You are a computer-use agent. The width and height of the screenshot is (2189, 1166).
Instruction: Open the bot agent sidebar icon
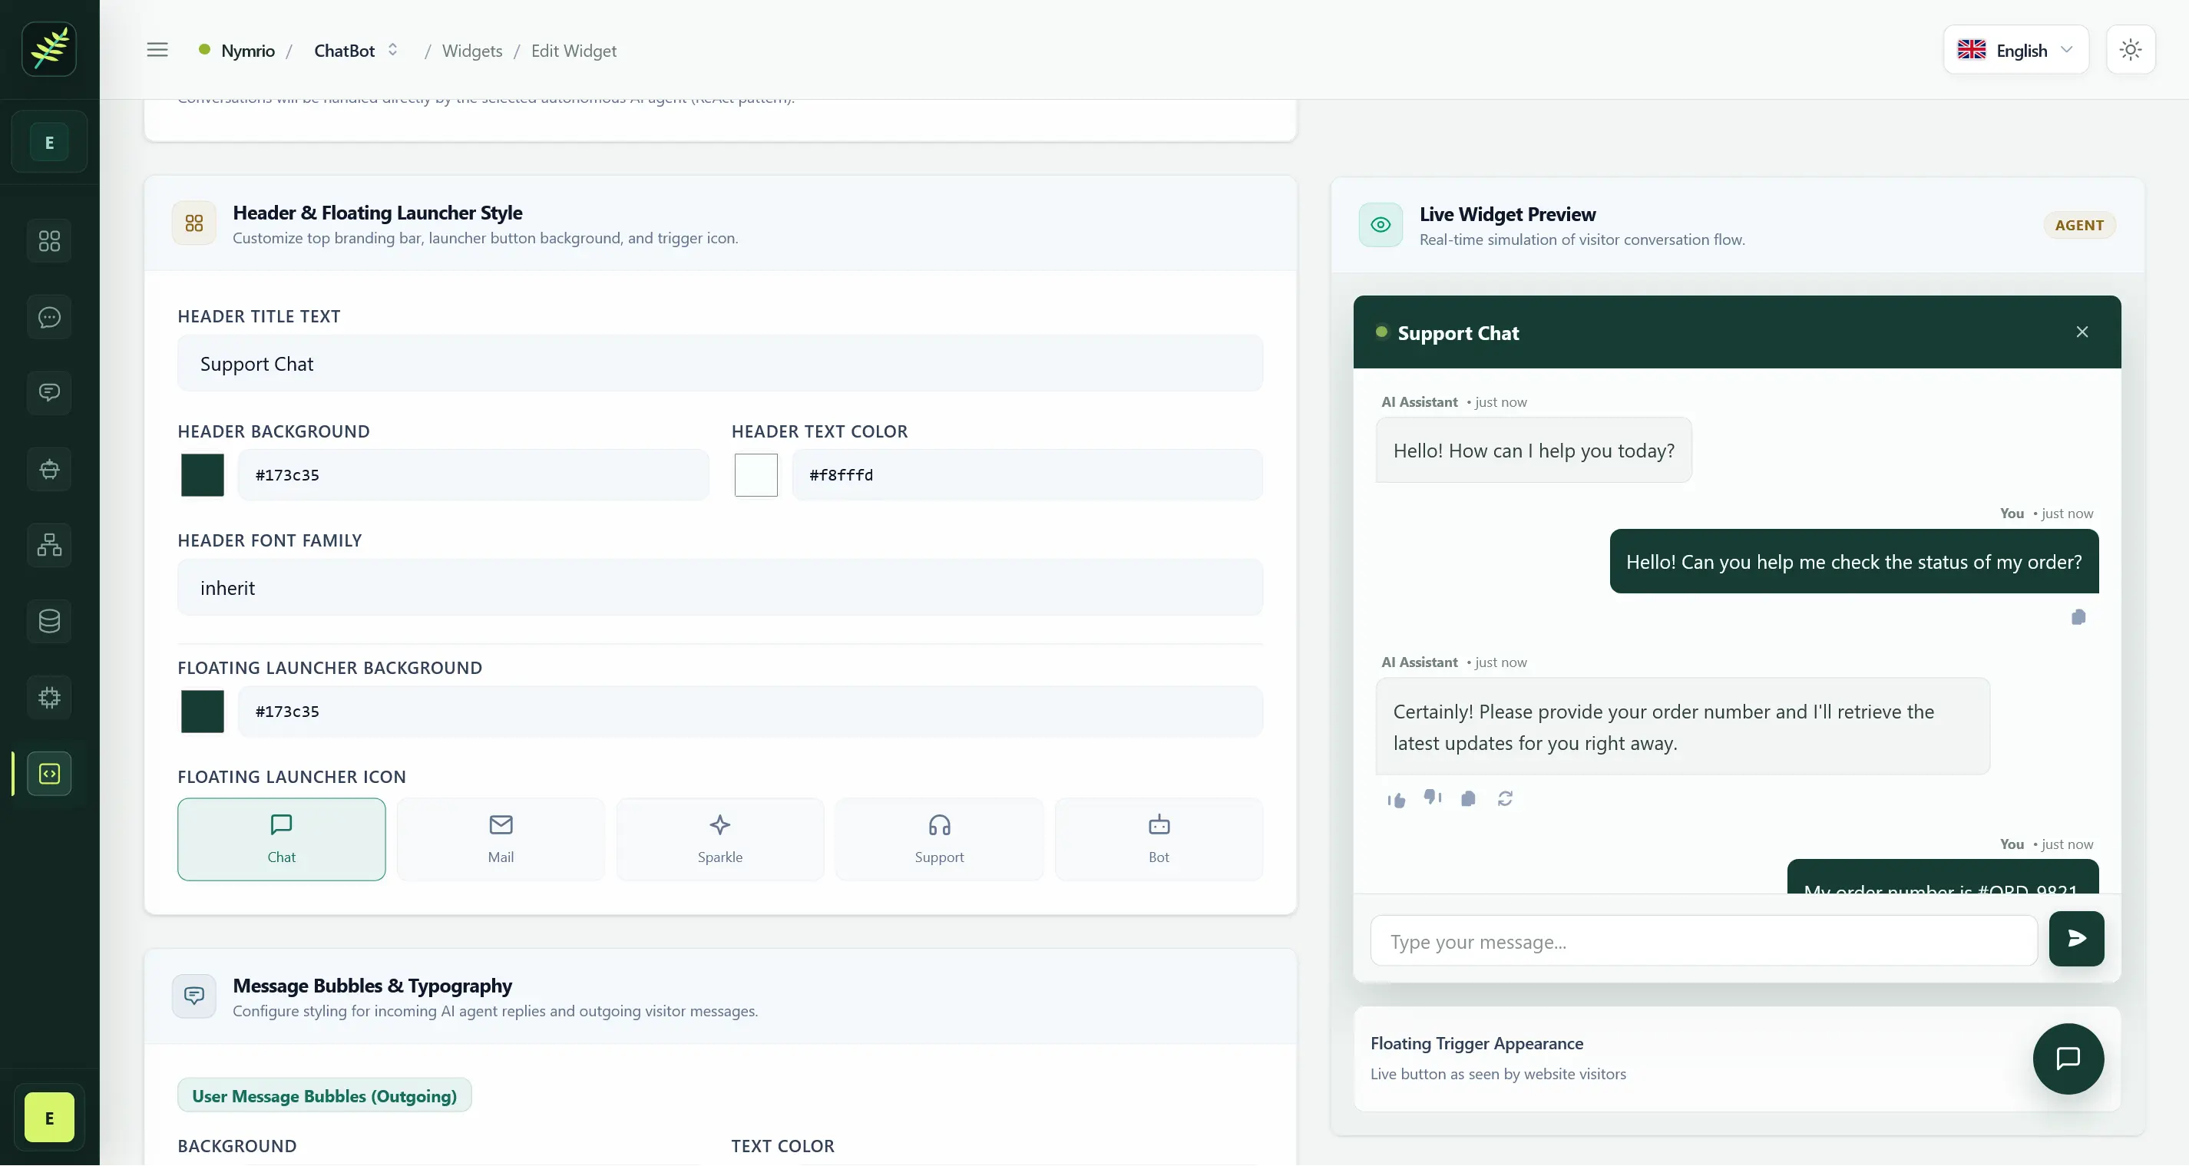(x=49, y=469)
